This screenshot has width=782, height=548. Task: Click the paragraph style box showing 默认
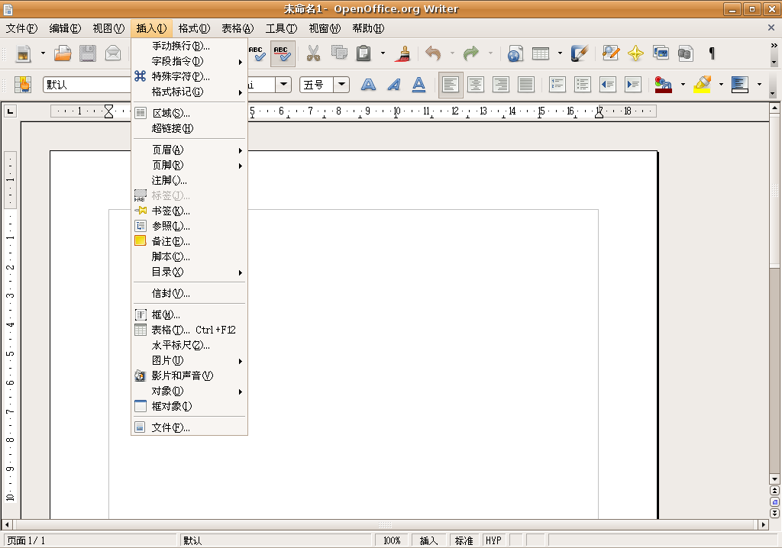[x=87, y=85]
